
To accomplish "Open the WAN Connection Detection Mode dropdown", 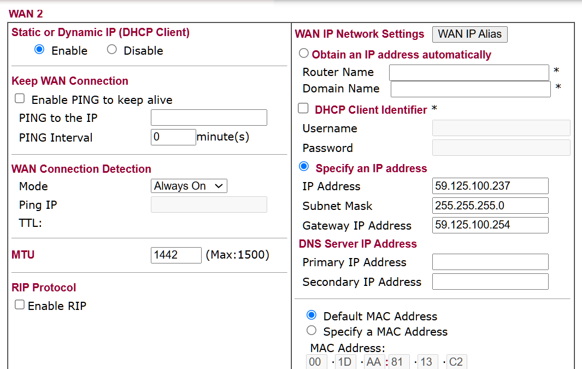I will (x=189, y=186).
